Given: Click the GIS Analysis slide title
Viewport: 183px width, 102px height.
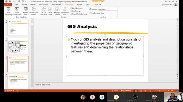Looking at the screenshot, I should pyautogui.click(x=82, y=26).
